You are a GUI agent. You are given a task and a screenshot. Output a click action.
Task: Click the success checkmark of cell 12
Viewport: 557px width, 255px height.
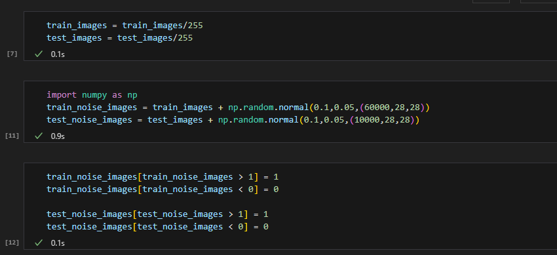(39, 243)
